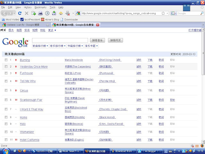Image resolution: width=205 pixels, height=154 pixels.
Task: Open the Most Visited bookmarks folder
Action: tap(11, 20)
